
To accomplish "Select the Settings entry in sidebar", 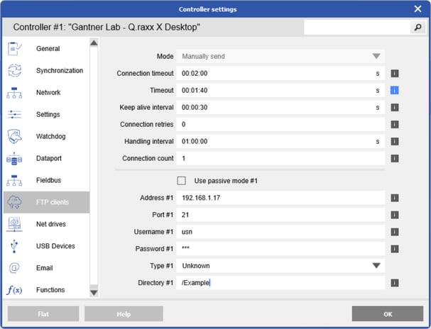I will pos(48,114).
